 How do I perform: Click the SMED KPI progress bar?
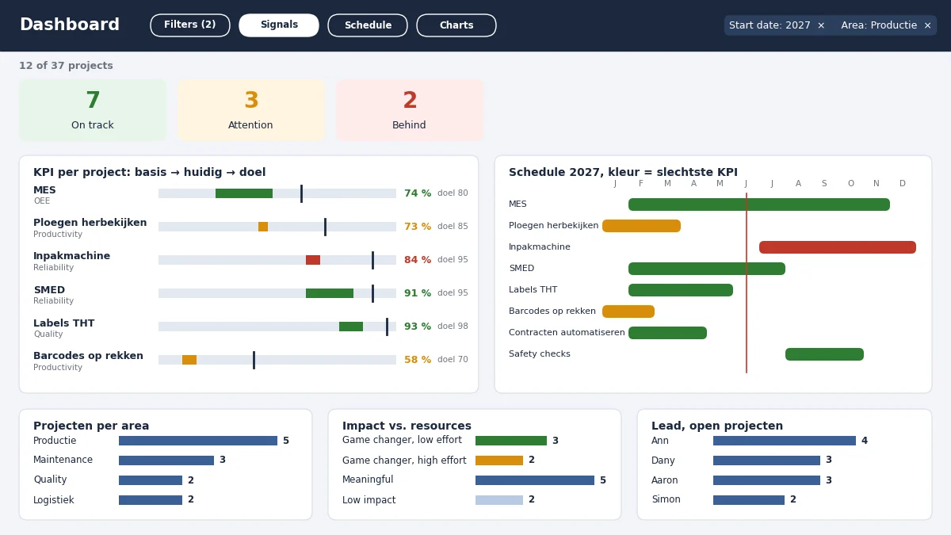coord(277,293)
